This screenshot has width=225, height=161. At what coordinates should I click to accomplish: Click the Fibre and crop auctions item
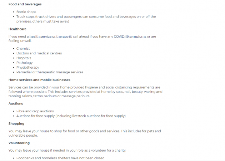point(35,111)
